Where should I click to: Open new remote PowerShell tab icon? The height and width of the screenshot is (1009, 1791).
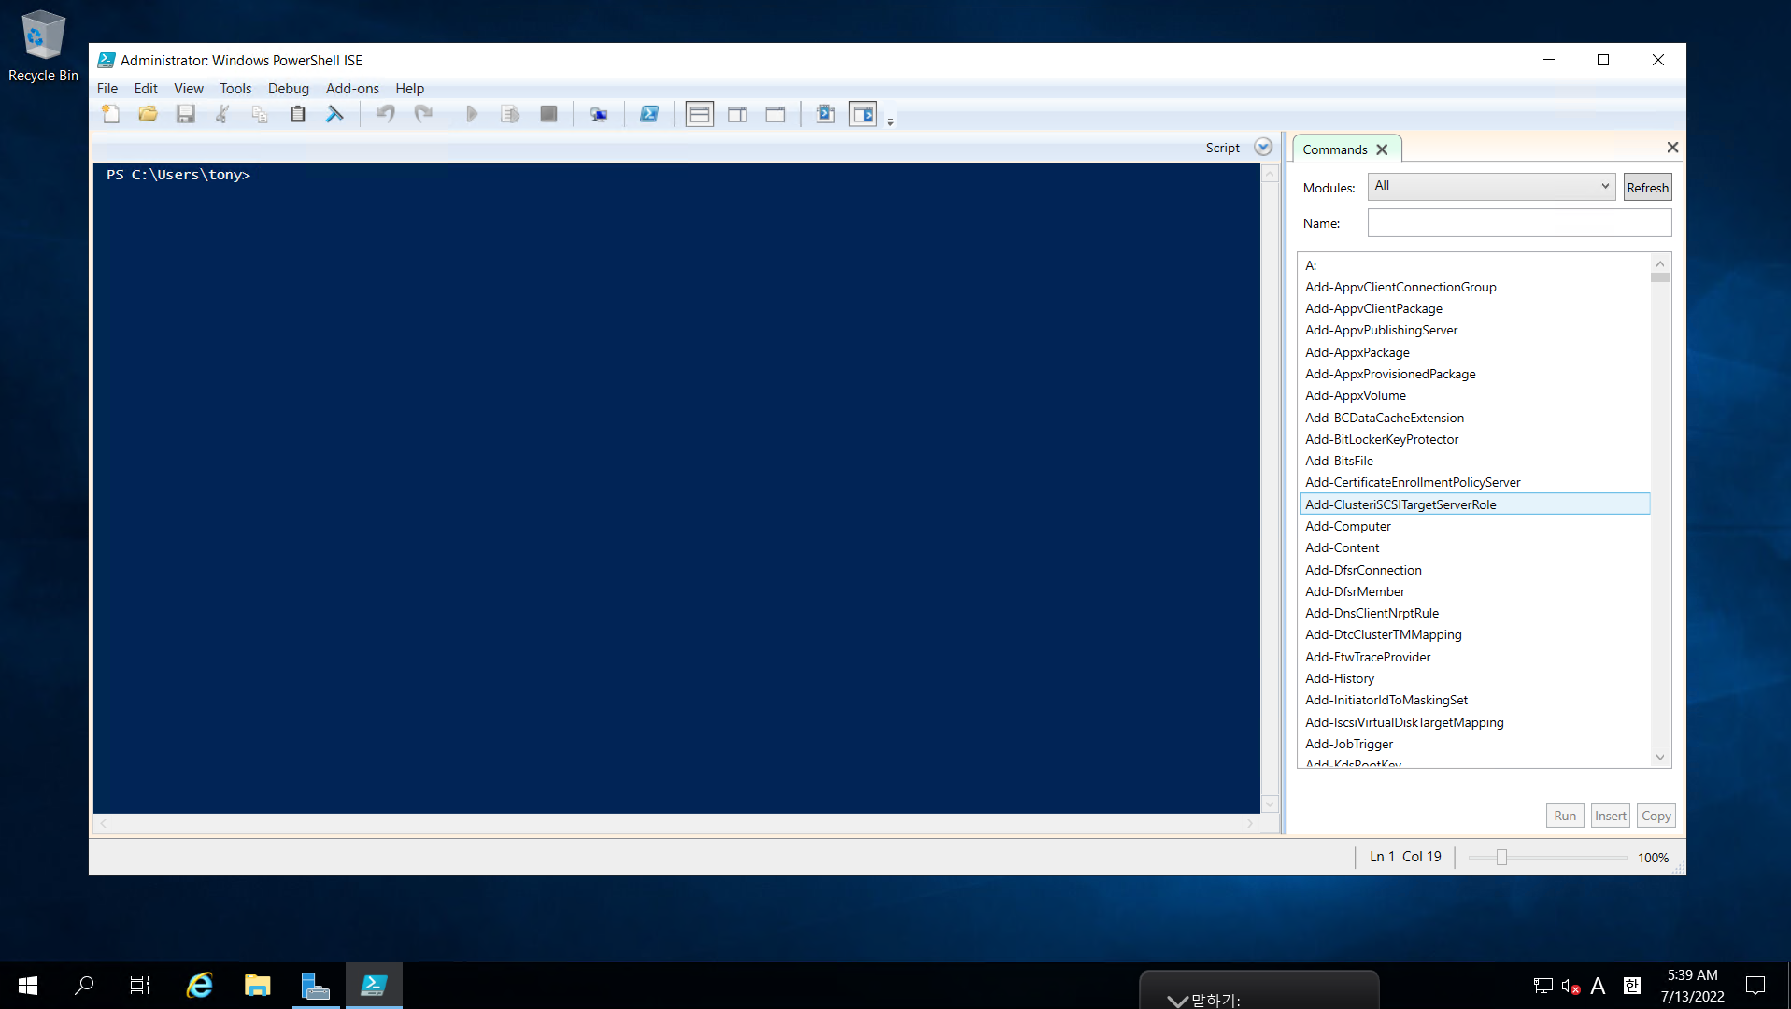click(599, 114)
